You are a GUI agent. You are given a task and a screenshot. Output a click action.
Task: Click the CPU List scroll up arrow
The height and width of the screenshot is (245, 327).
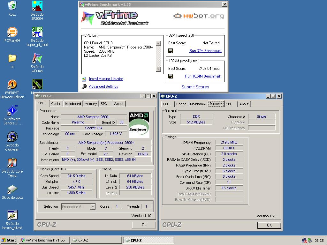[x=158, y=43]
